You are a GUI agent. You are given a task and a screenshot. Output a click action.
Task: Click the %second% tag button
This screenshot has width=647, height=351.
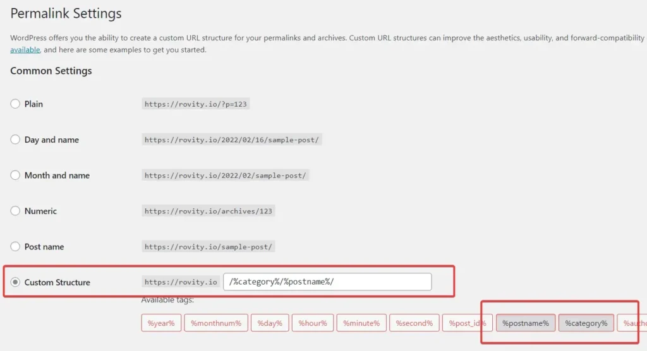[414, 323]
